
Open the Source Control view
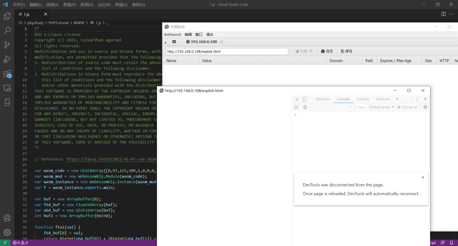[x=7, y=45]
